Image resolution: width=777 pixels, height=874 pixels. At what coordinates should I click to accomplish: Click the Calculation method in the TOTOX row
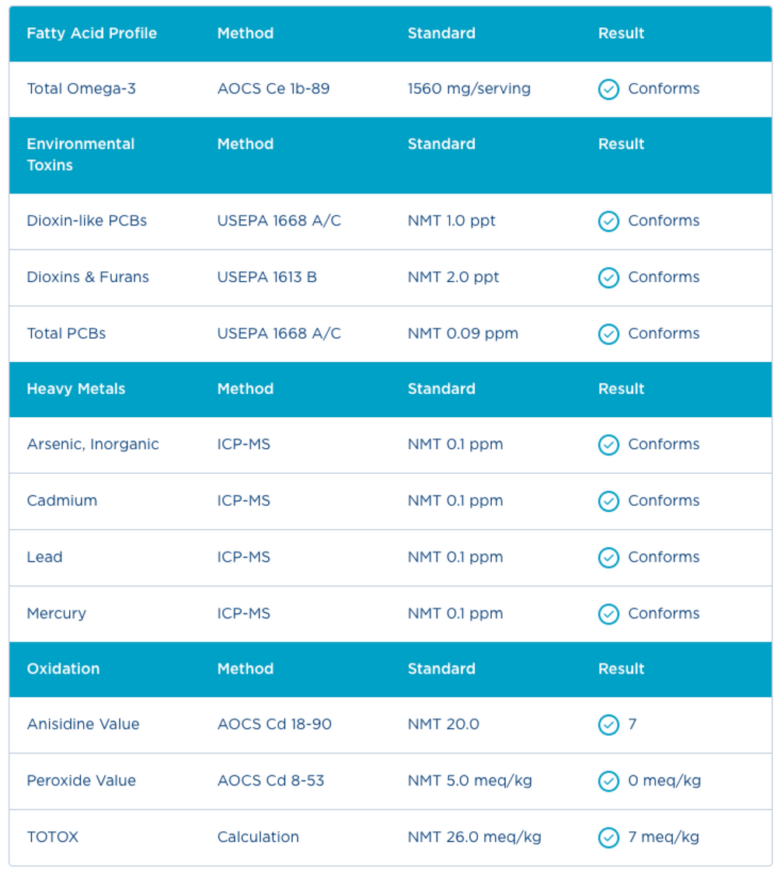[258, 837]
